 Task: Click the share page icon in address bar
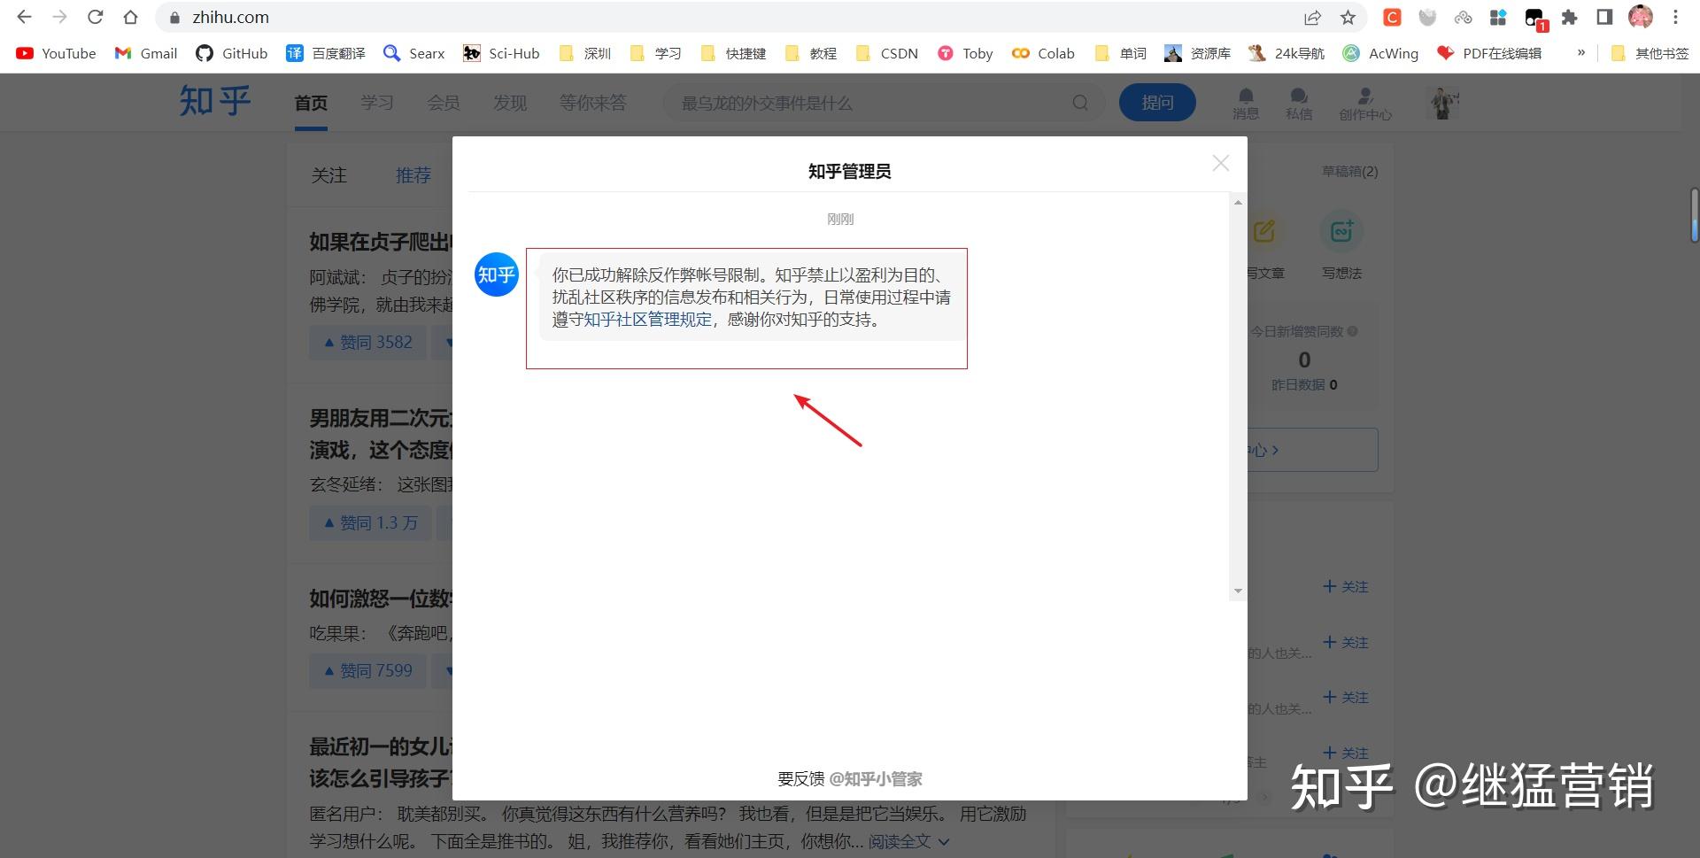coord(1312,17)
